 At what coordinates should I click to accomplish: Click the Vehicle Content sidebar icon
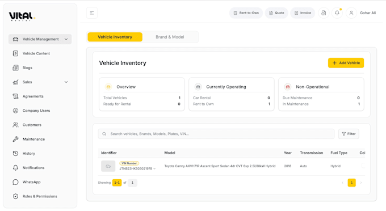click(x=15, y=53)
